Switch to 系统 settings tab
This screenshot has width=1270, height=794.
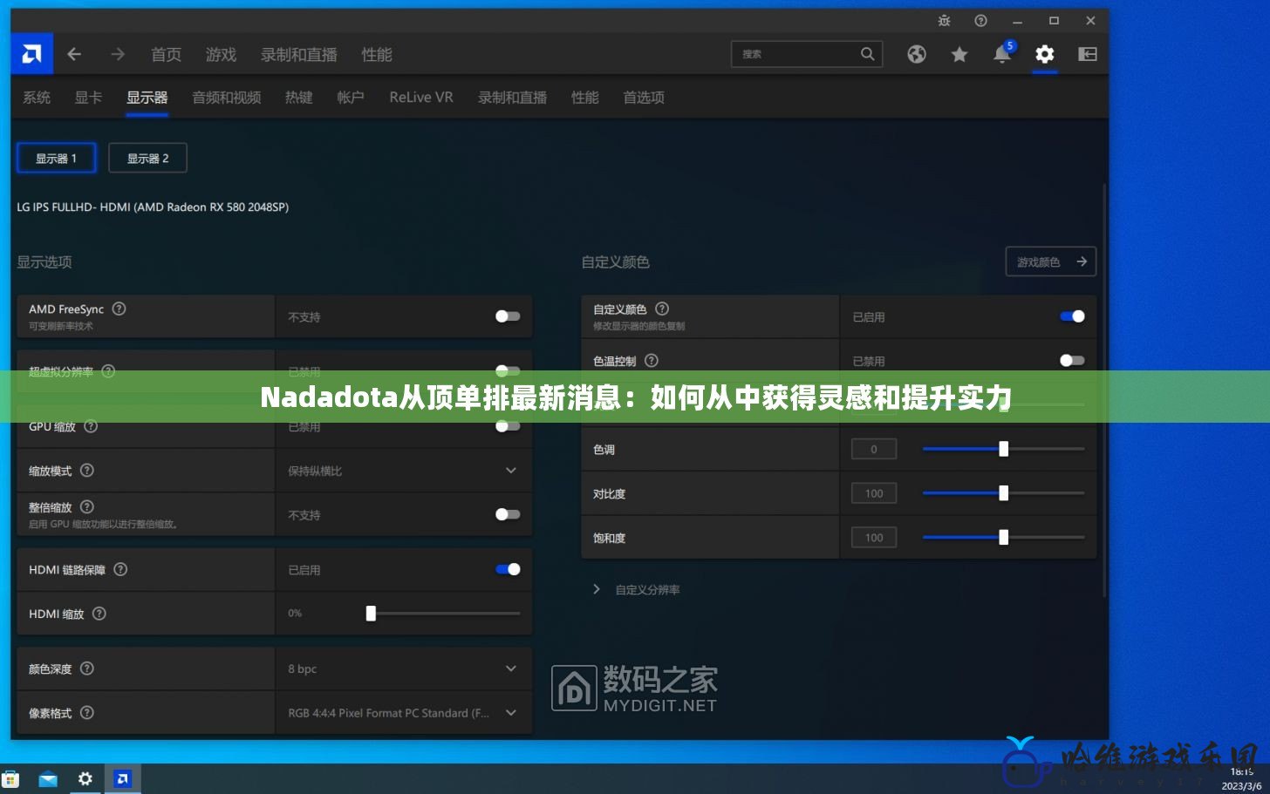click(37, 98)
